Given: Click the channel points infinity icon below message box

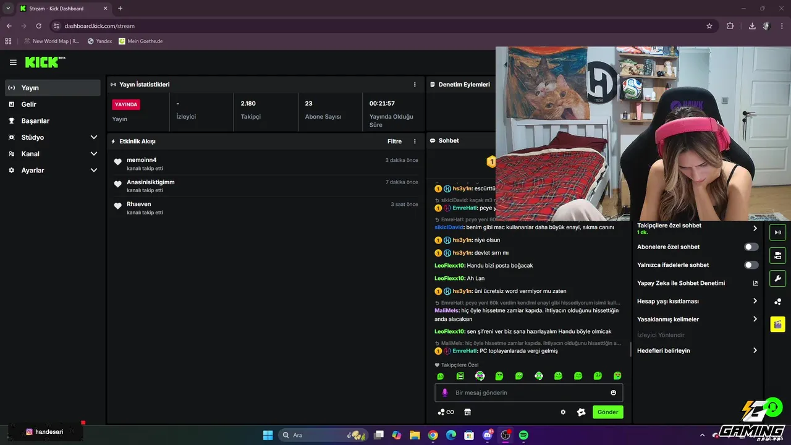Looking at the screenshot, I should tap(446, 412).
